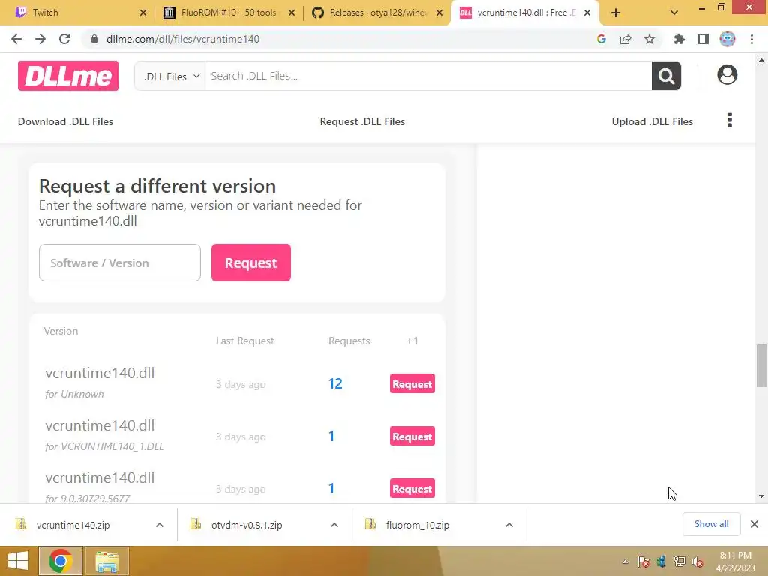
Task: Click the DLLme logo
Action: [68, 76]
